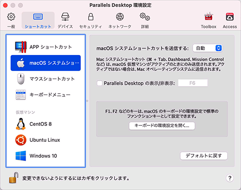Open the デバイス devices tab

point(65,20)
